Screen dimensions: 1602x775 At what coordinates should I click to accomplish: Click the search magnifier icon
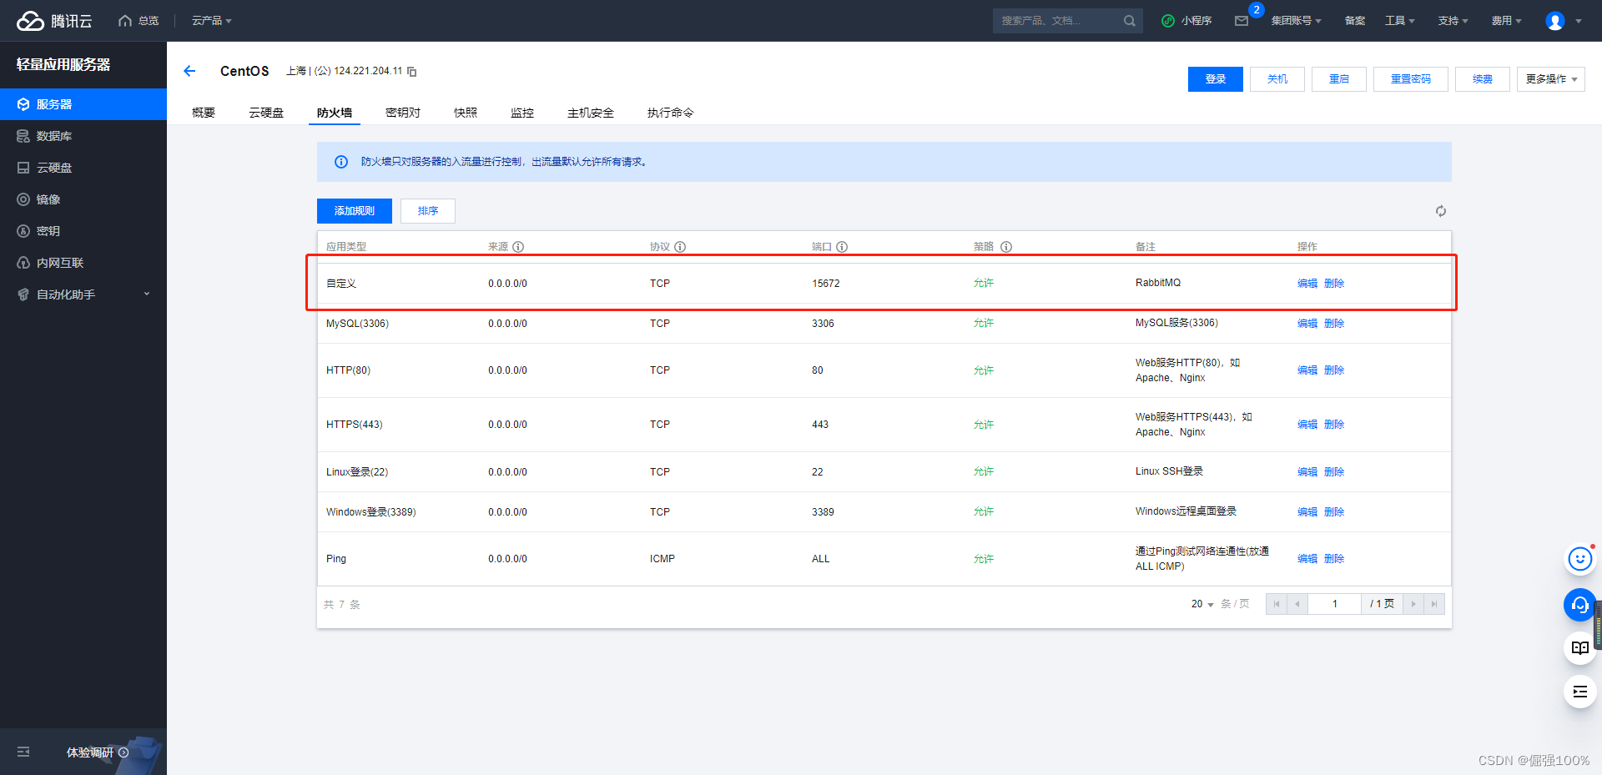1130,21
